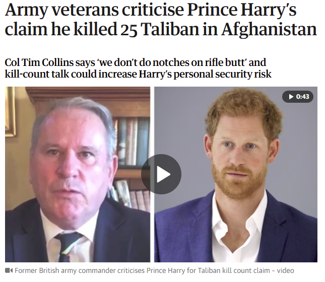This screenshot has width=325, height=282.
Task: Click the video camera icon beside the caption
Action: pyautogui.click(x=9, y=270)
